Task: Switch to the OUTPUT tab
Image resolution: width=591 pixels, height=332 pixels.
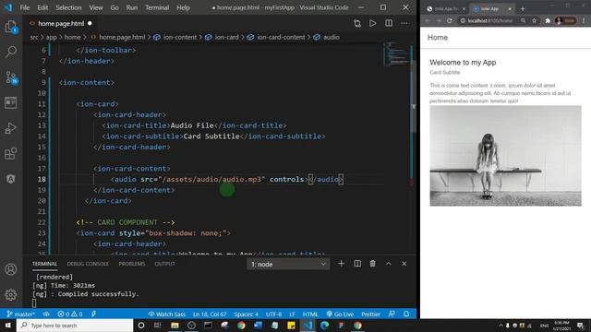Action: pyautogui.click(x=164, y=264)
